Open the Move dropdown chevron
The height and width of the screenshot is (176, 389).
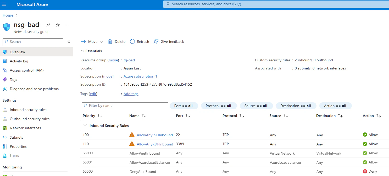[102, 42]
